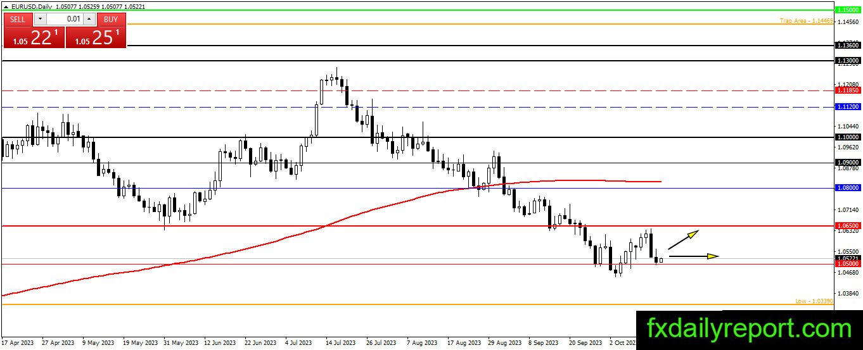Select the upward diagonal yellow arrow
The image size is (863, 350).
[683, 239]
